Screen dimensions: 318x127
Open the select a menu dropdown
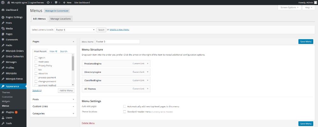pyautogui.click(x=75, y=30)
